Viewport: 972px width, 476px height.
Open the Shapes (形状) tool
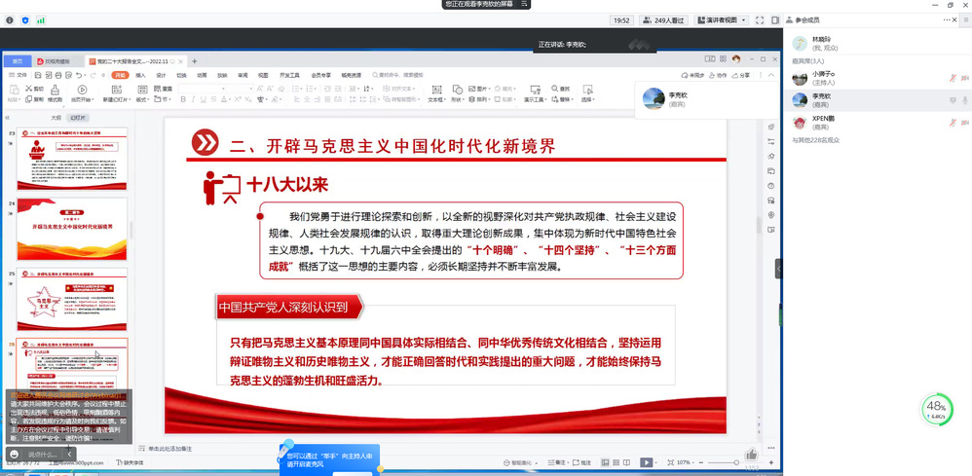(457, 93)
